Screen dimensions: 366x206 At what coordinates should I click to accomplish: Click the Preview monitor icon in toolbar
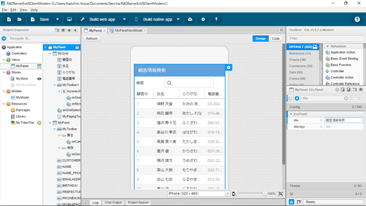click(x=69, y=19)
